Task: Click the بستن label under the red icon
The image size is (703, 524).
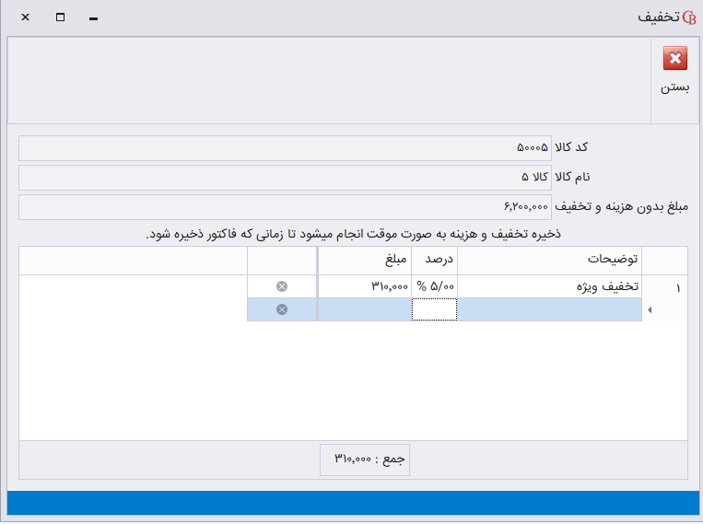Action: pos(674,88)
